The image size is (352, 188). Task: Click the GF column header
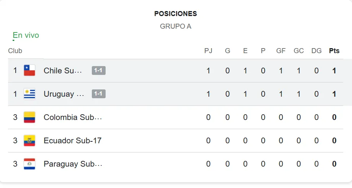(281, 51)
